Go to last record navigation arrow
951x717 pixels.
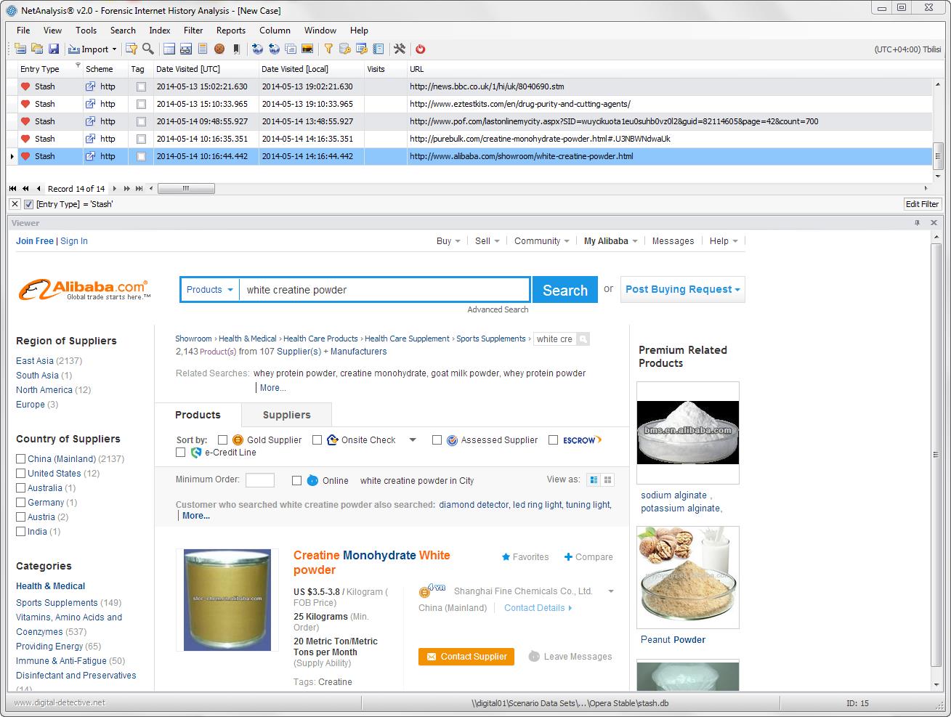pyautogui.click(x=139, y=188)
